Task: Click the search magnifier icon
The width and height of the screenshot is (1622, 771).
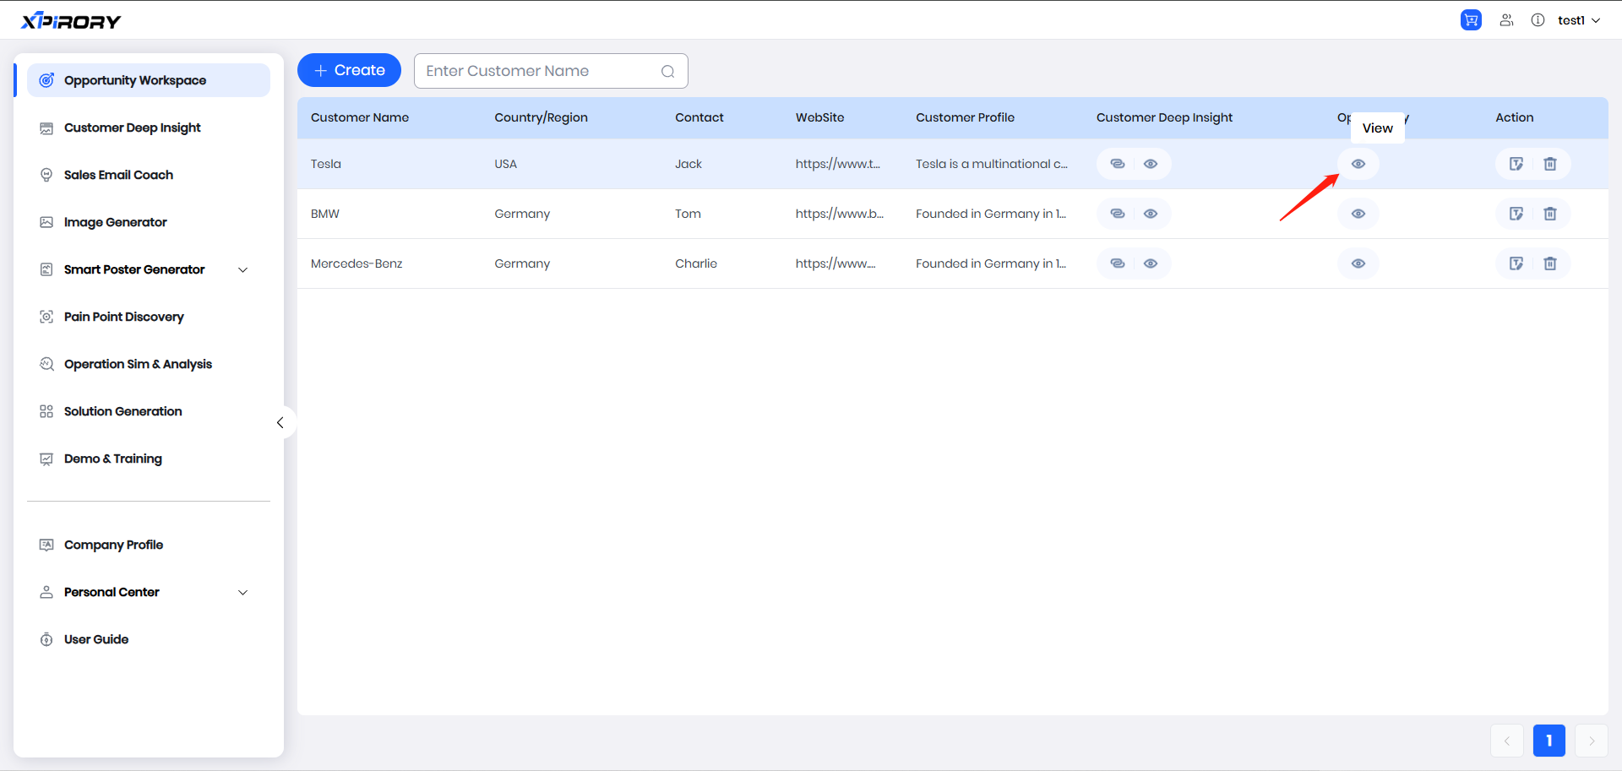Action: click(x=667, y=72)
